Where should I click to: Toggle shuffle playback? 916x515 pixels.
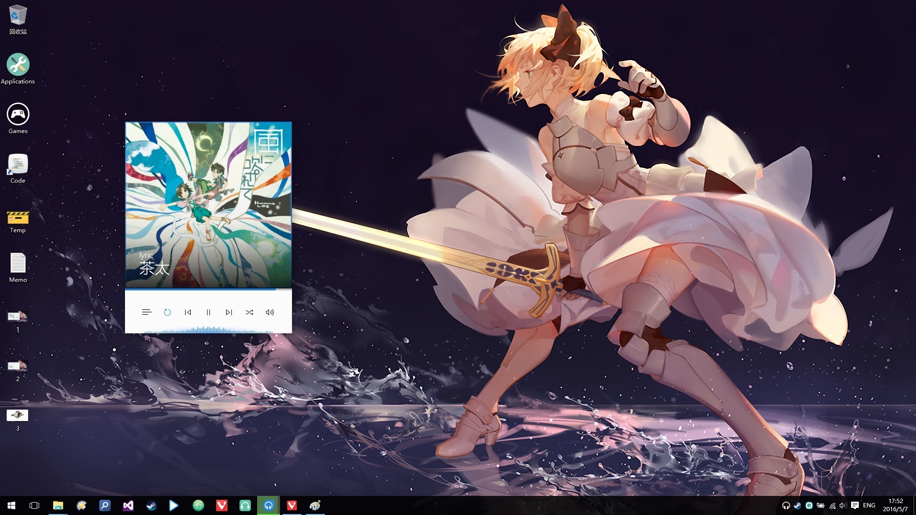pyautogui.click(x=250, y=312)
